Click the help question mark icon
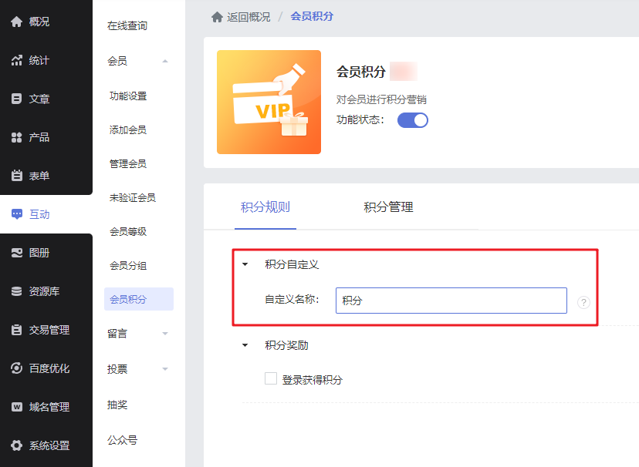The width and height of the screenshot is (639, 467). pyautogui.click(x=583, y=302)
